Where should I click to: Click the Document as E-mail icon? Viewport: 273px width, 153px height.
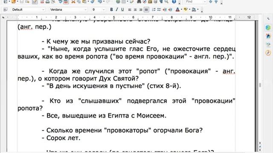pos(27,2)
